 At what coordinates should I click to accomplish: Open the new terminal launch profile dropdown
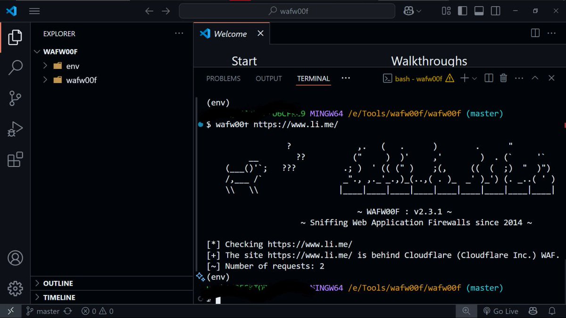[474, 79]
